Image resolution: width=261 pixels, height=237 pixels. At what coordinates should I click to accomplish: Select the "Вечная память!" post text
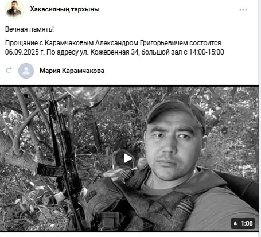click(29, 29)
